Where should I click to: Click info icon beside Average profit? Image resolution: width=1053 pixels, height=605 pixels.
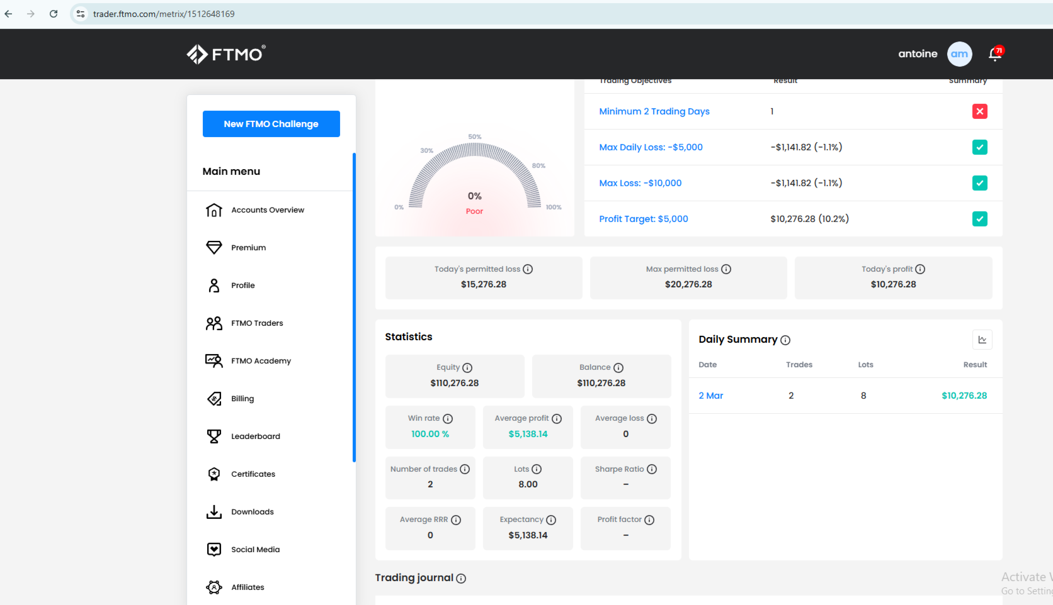click(x=557, y=419)
